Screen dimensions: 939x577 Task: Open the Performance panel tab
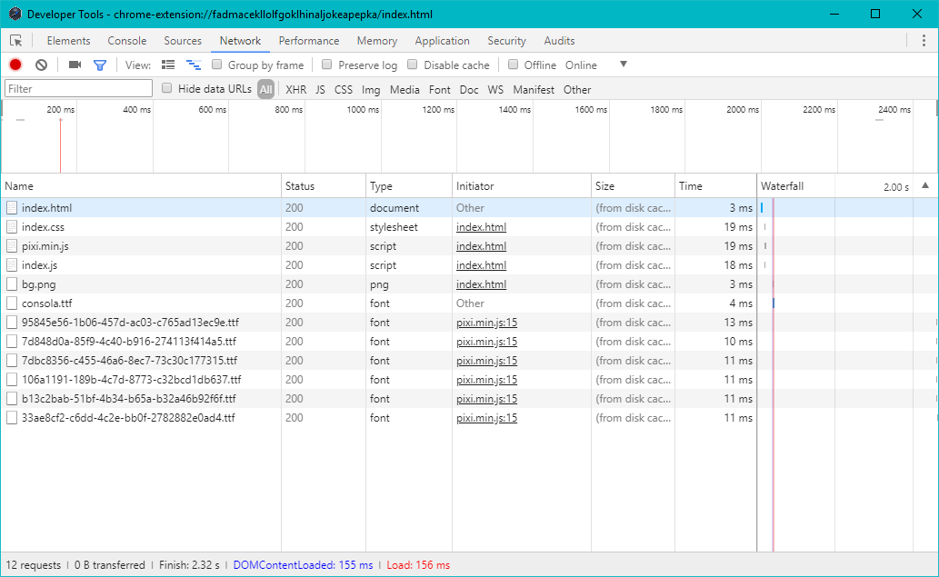[309, 41]
